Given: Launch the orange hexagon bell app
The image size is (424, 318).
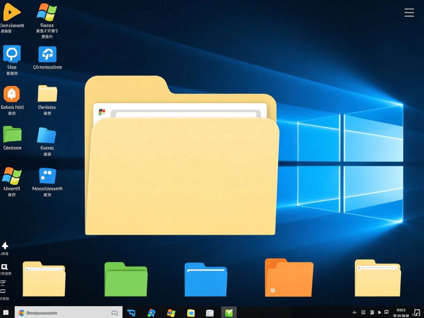Looking at the screenshot, I should pos(11,94).
